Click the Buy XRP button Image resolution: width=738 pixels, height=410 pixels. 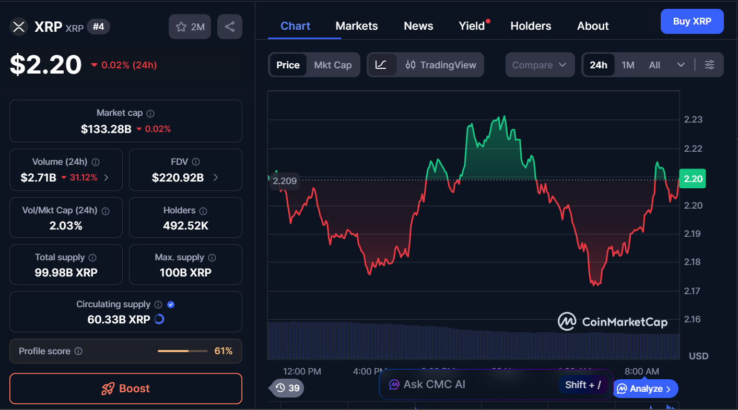pyautogui.click(x=692, y=21)
